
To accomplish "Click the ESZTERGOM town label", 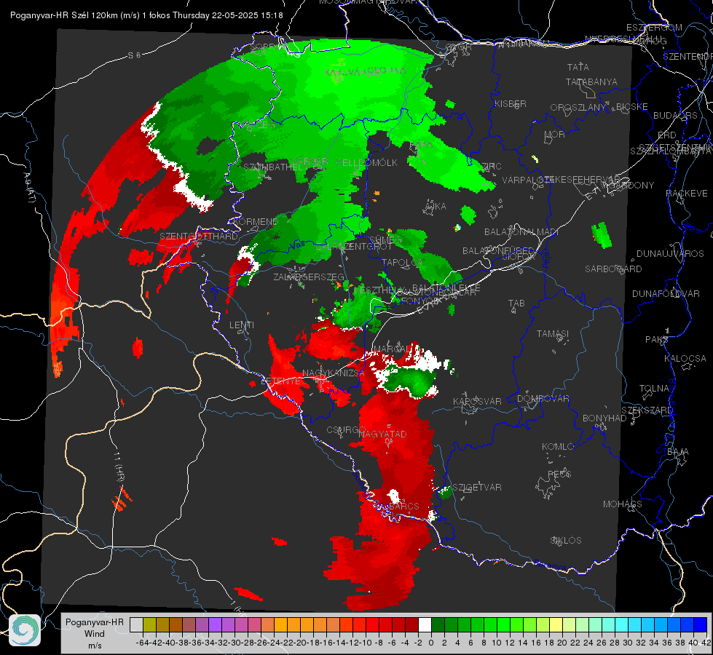I will [654, 28].
